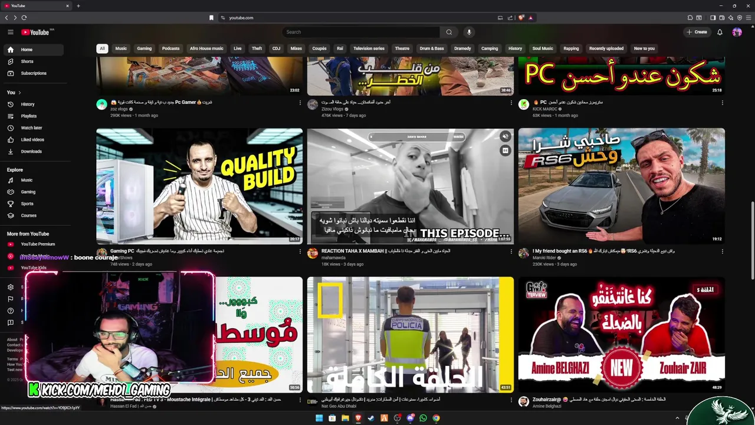Open Downloads in sidebar
755x425 pixels.
tap(32, 152)
